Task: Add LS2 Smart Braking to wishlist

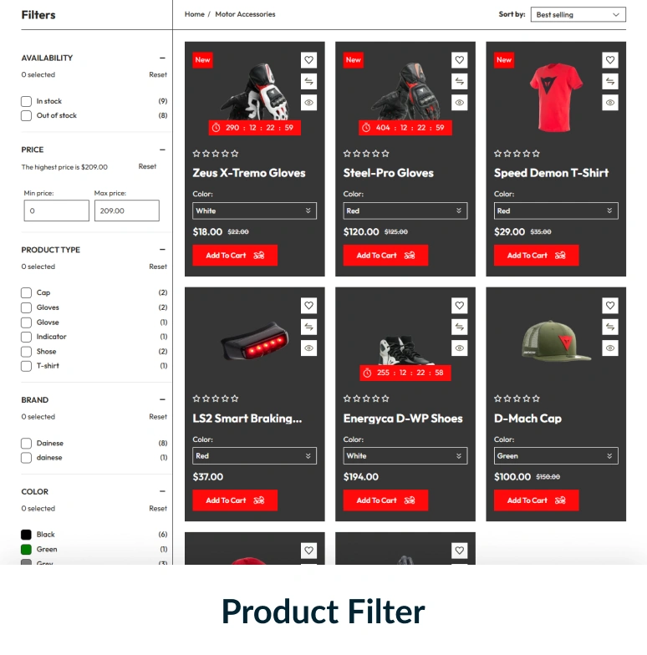Action: click(x=308, y=306)
